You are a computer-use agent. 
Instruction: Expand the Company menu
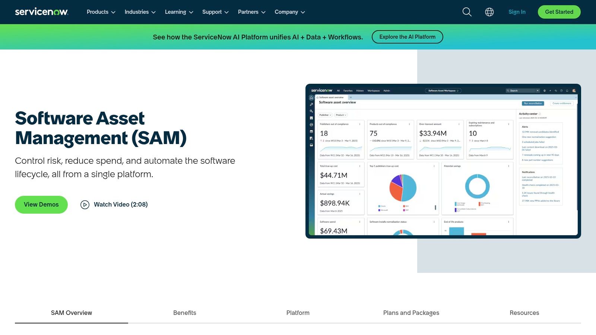click(290, 12)
